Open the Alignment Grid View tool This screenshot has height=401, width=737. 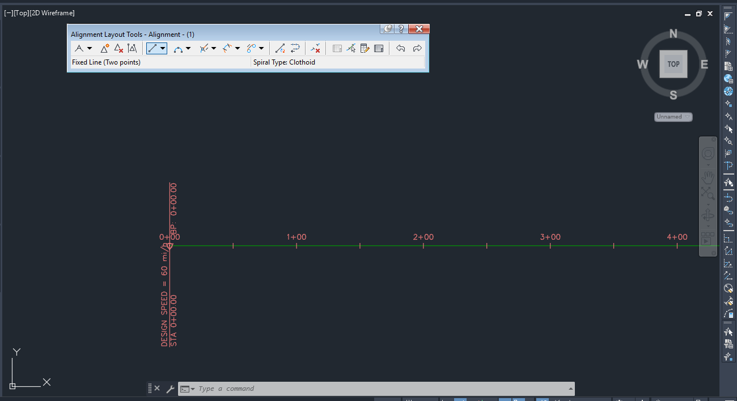click(x=379, y=48)
